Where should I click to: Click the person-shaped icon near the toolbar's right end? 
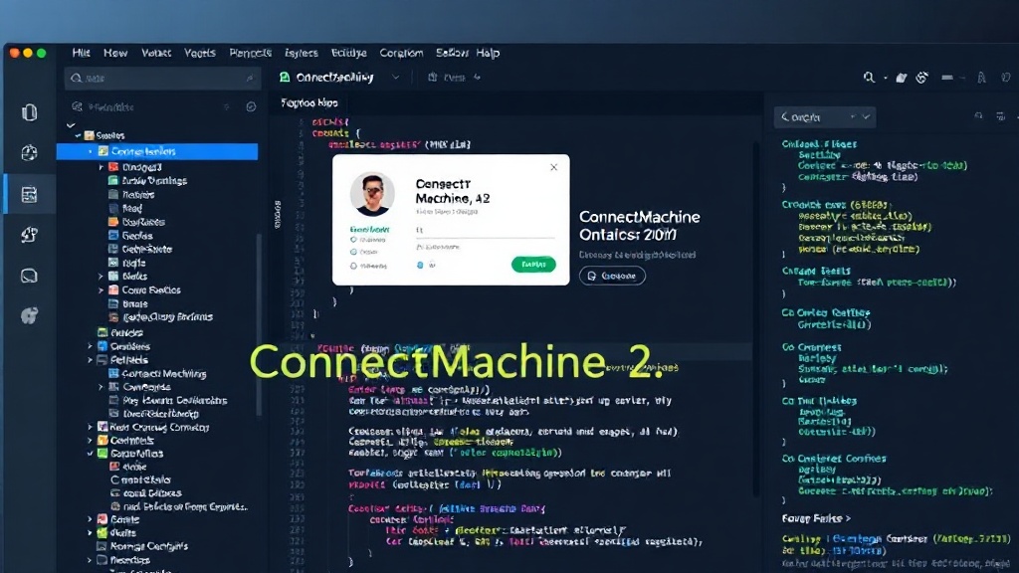click(981, 78)
